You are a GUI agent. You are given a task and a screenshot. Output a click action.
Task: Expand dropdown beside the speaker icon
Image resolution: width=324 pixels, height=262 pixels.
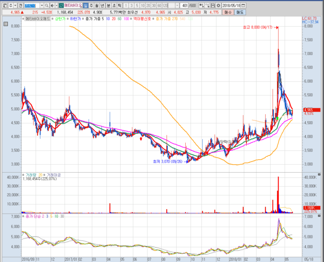tap(56, 6)
